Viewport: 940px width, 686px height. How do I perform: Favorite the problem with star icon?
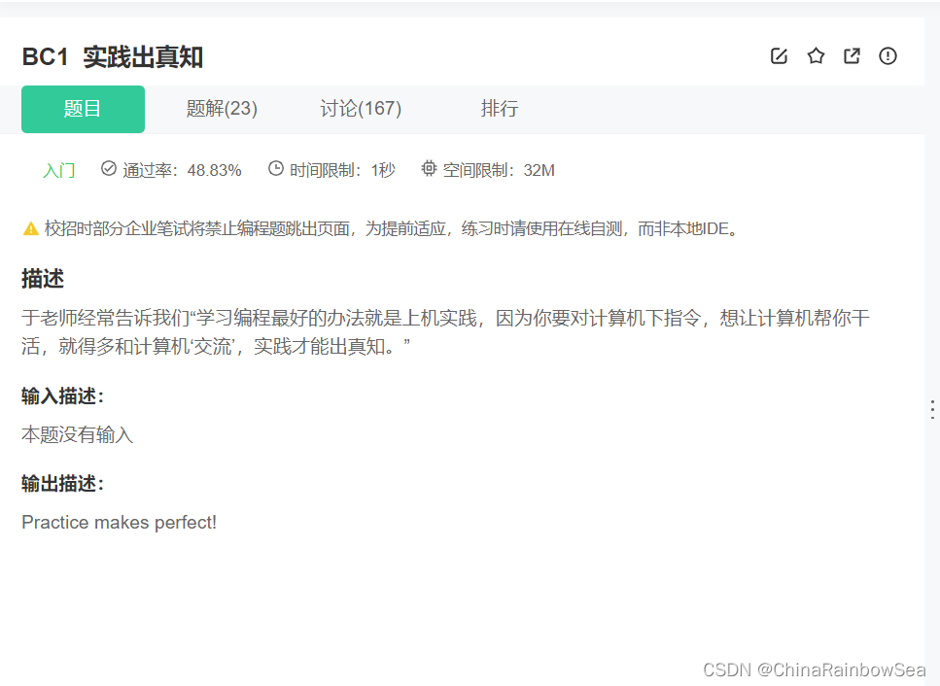[816, 56]
